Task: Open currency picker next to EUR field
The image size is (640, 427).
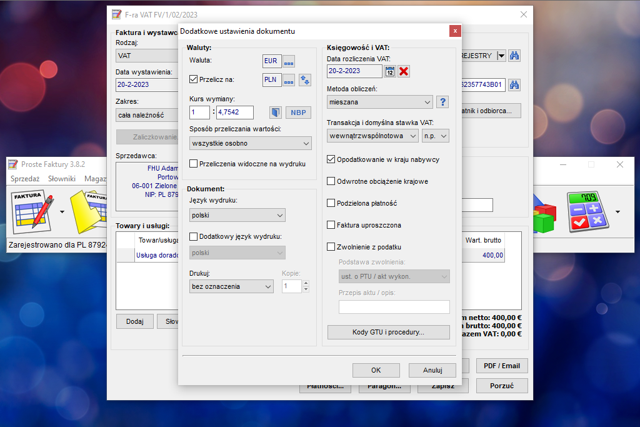Action: tap(289, 61)
